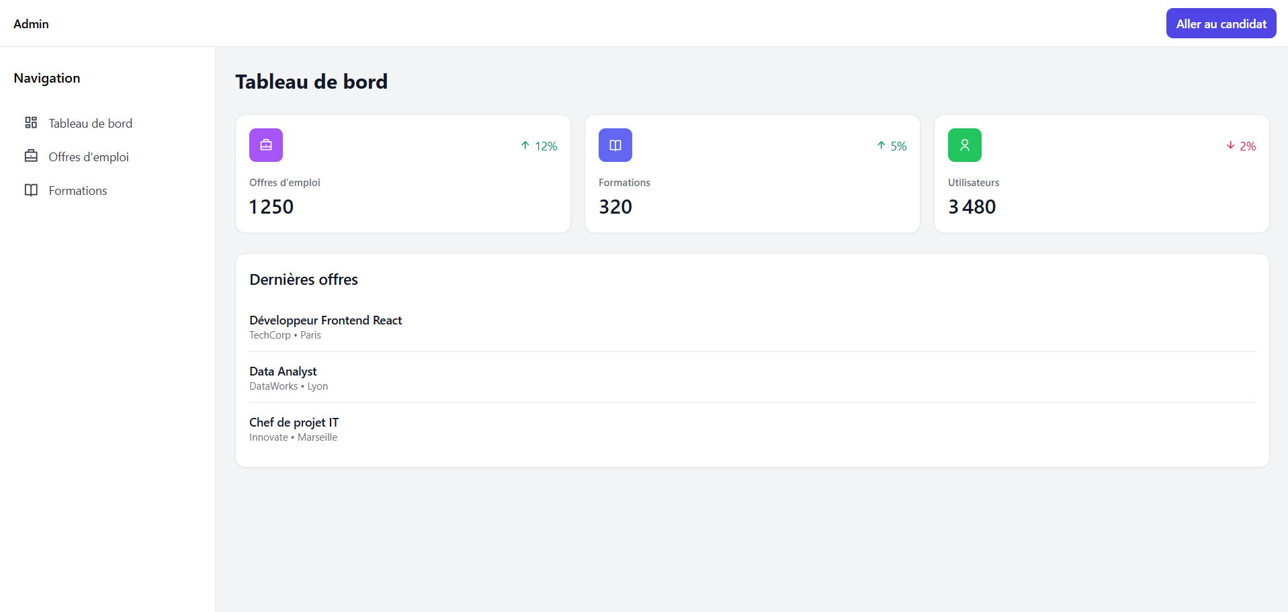
Task: Click the open book icon in sidebar
Action: coord(31,190)
